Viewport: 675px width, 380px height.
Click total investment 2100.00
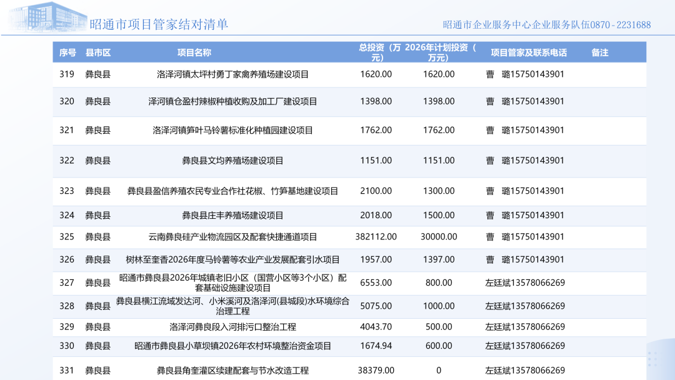click(376, 191)
